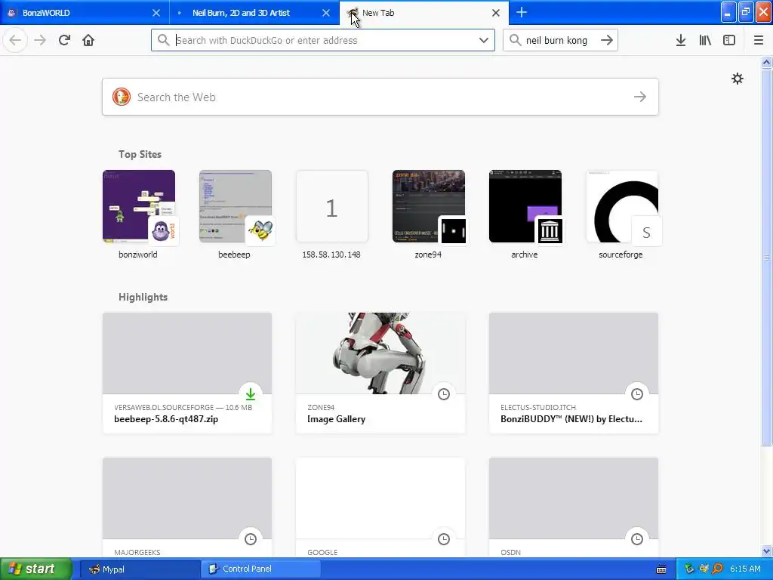Open the MAJORGEEKS highlight card
Viewport: 773px width, 580px height.
click(187, 507)
